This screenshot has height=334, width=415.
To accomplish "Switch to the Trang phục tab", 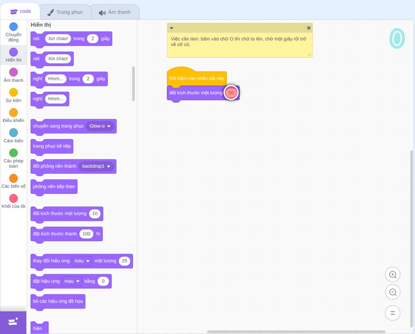I will [x=66, y=12].
